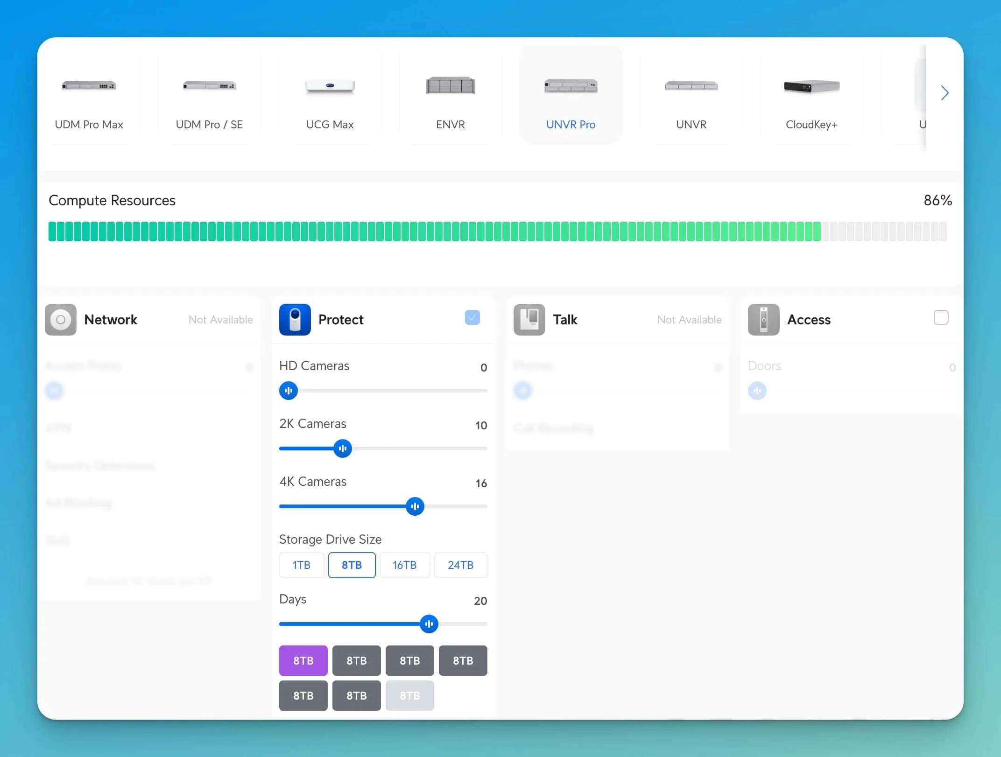Click the Protect app icon

pos(295,320)
